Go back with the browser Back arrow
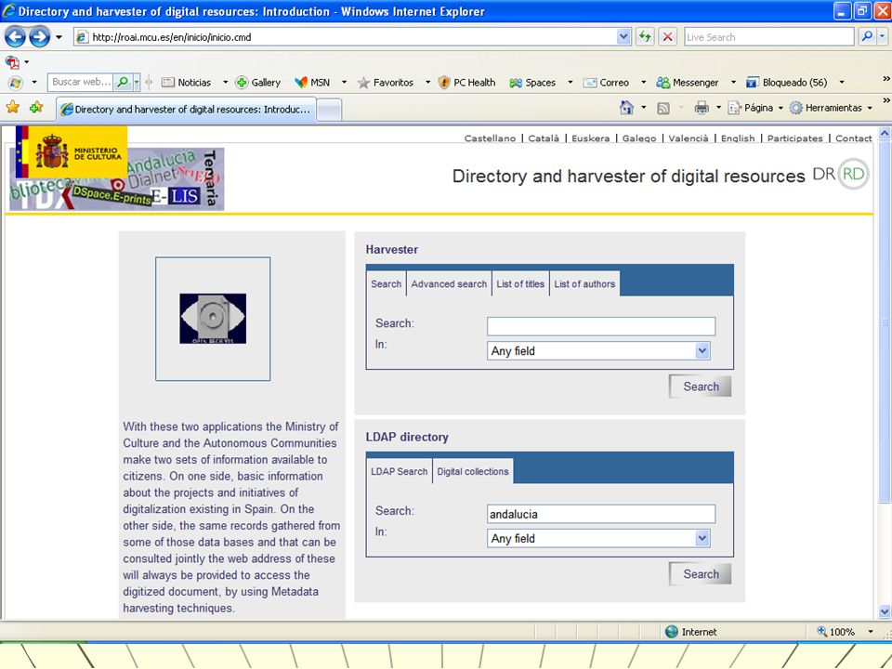 click(16, 37)
